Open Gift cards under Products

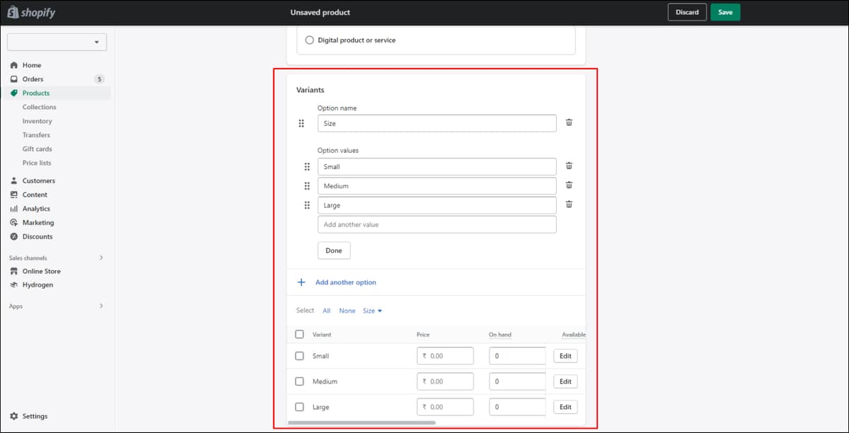coord(37,149)
